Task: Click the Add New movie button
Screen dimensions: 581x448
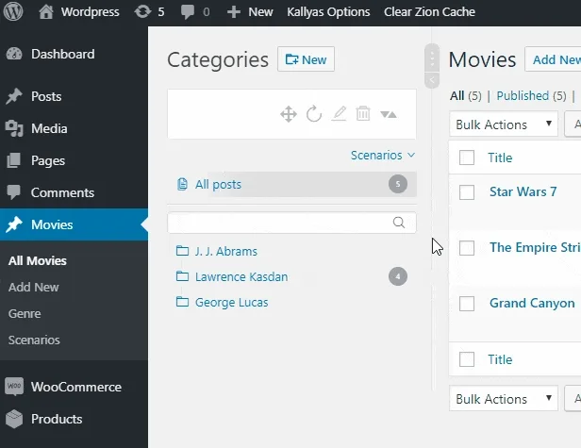Action: (x=553, y=59)
